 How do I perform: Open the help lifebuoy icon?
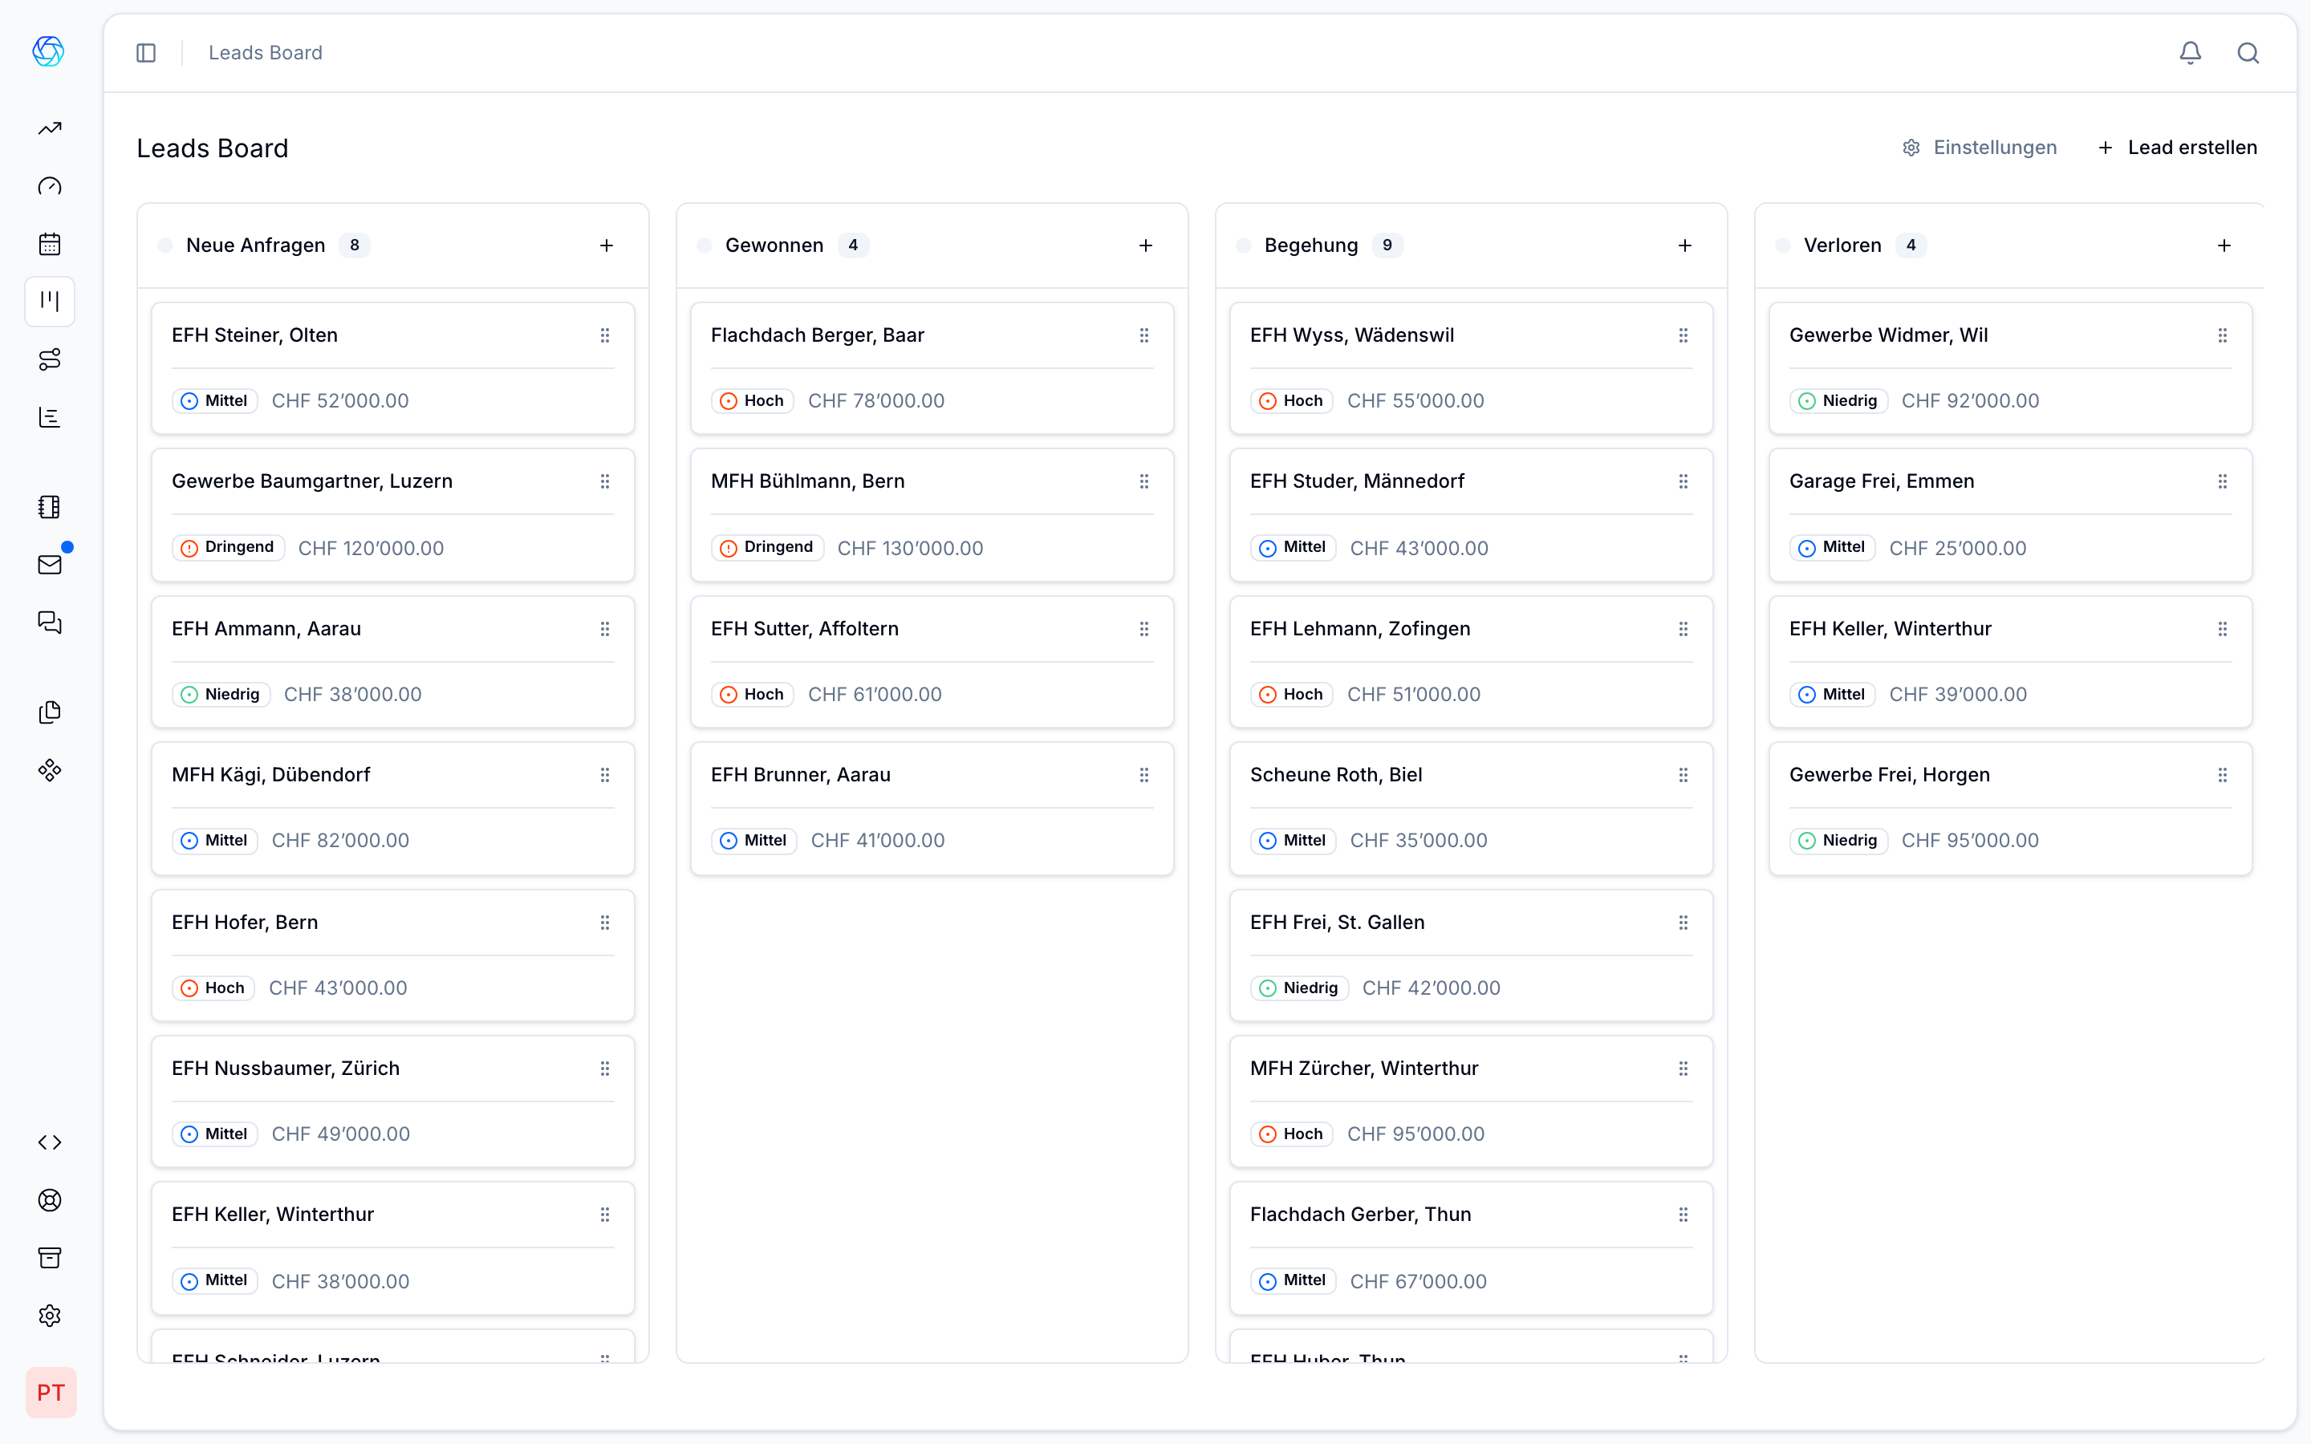click(x=50, y=1199)
